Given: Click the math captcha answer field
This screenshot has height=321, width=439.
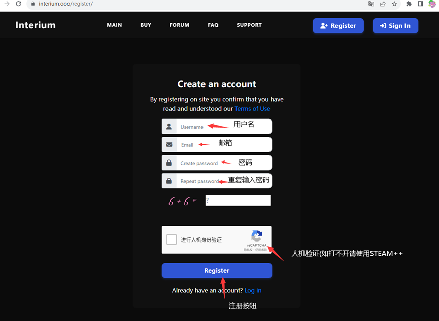Looking at the screenshot, I should point(238,200).
